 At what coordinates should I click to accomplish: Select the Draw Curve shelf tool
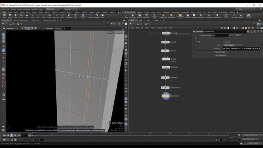click(x=56, y=16)
